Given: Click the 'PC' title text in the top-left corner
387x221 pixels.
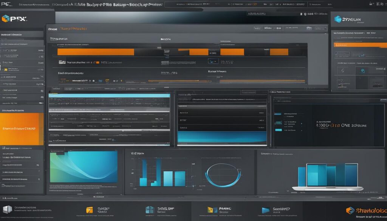Looking at the screenshot, I should (6, 4).
